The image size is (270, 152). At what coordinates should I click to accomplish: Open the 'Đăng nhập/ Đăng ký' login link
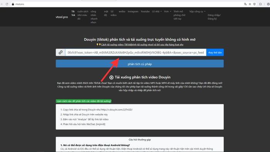tap(214, 17)
